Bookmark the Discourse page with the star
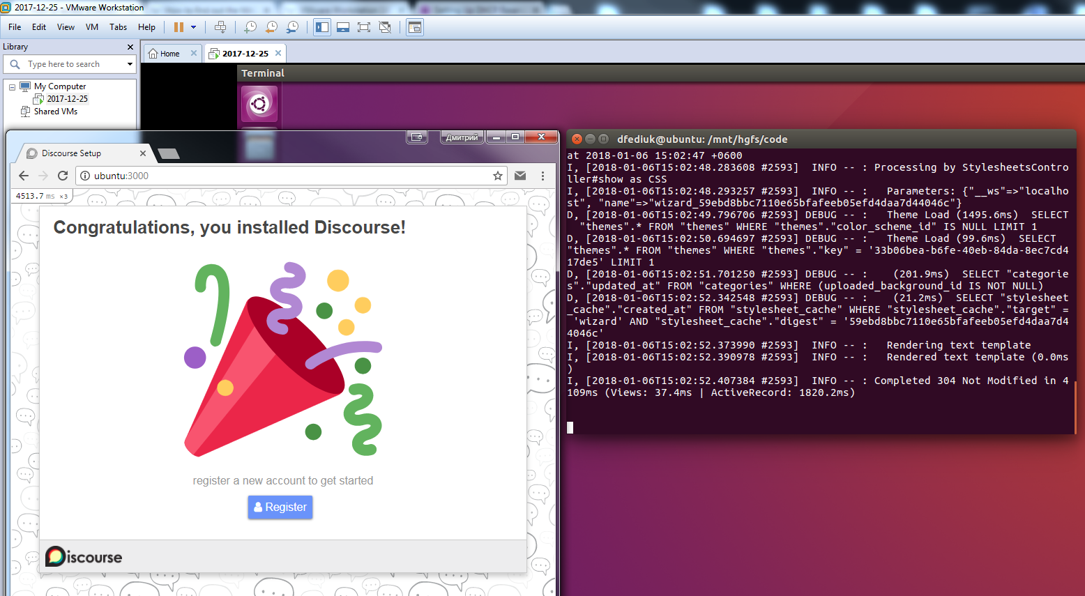This screenshot has height=596, width=1085. click(497, 176)
